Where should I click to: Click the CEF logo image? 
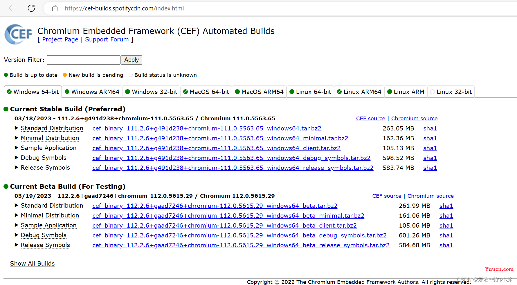[18, 34]
